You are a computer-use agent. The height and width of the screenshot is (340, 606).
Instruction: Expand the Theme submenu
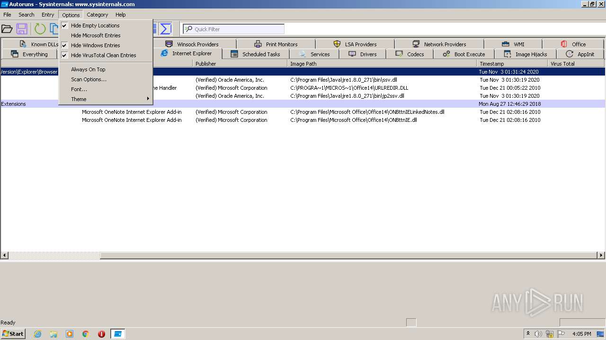(106, 99)
